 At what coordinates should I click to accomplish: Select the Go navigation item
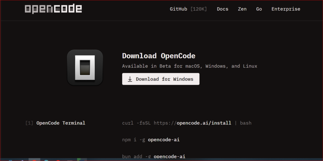(x=259, y=9)
